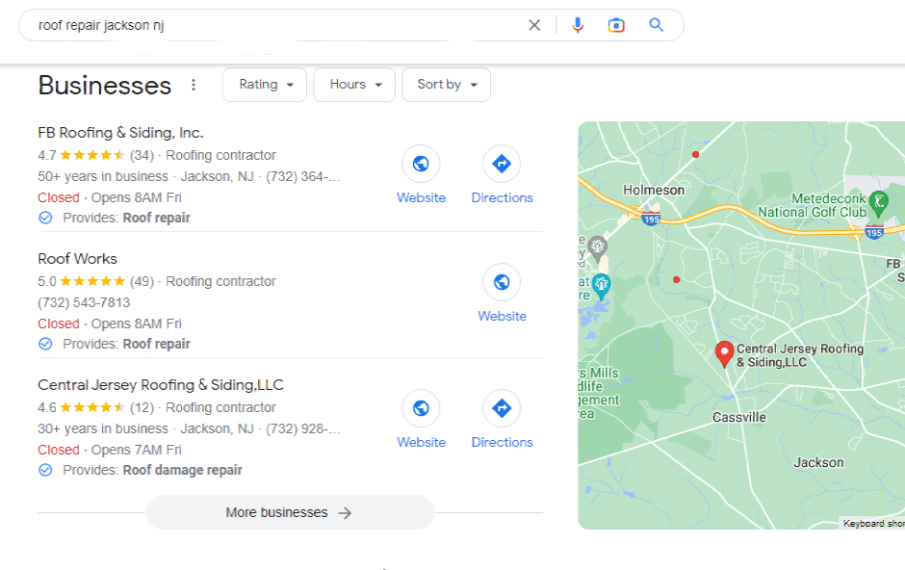
Task: Start voice search with the microphone icon
Action: click(577, 25)
